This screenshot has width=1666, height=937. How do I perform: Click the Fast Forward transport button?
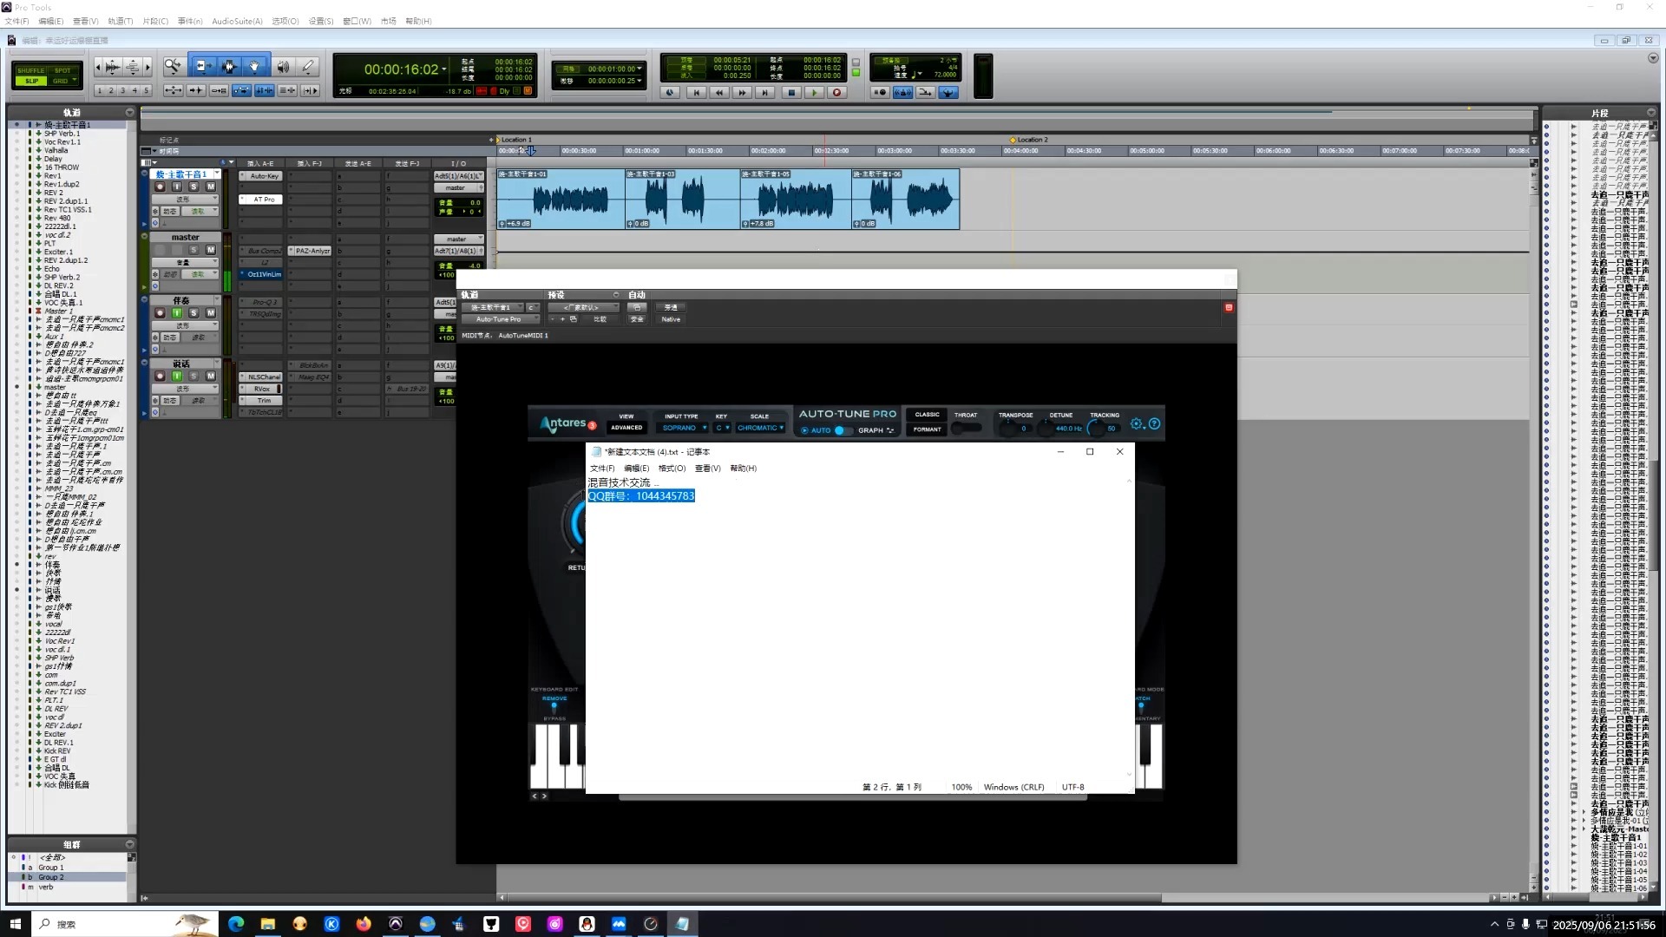tap(742, 93)
